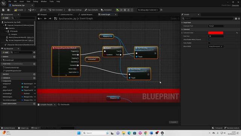Navigate back in graph history
Viewport: 241px width, 136px height.
tap(45, 19)
